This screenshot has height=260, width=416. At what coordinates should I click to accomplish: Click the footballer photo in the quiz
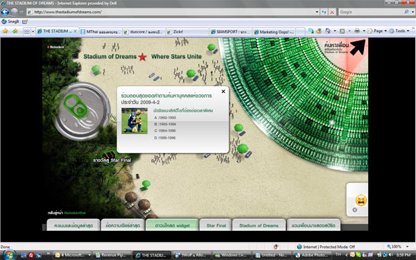(135, 121)
